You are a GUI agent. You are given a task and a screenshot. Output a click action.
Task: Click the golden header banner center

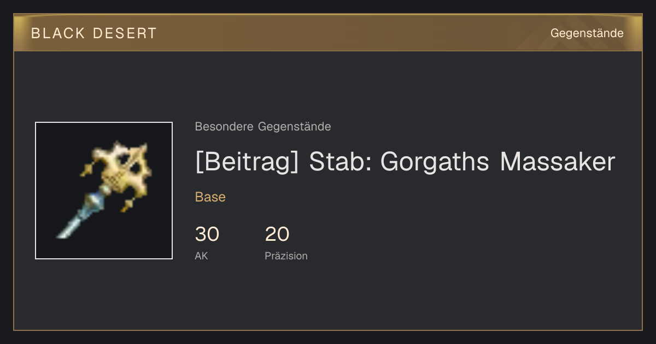[x=328, y=33]
